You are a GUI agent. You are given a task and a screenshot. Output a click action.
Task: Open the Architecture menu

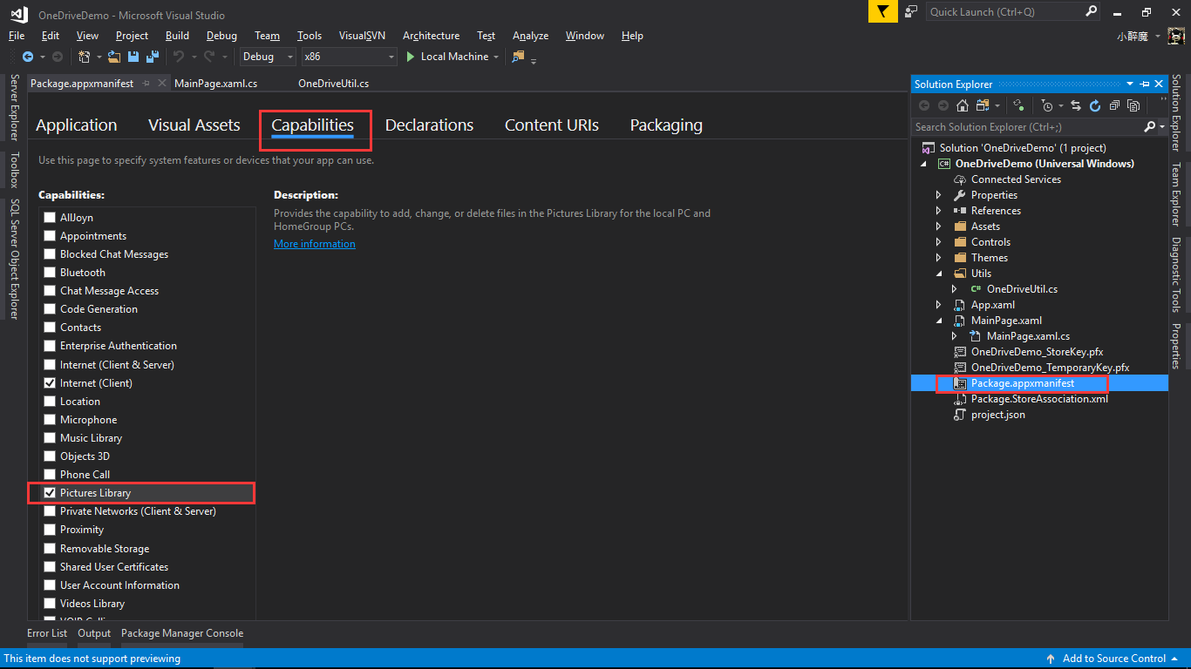point(431,36)
